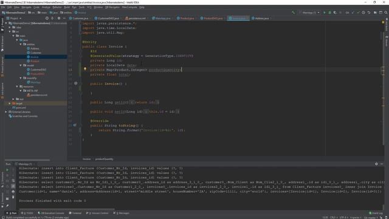Click the productQuantity breadcrumb in editor

point(104,159)
